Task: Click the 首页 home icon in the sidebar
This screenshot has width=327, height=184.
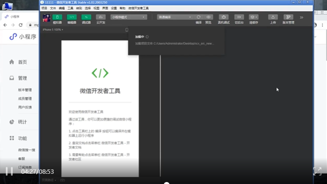Action: [x=12, y=62]
